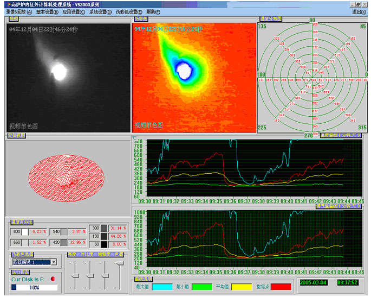Expand the 彩虹编码 1 pseudo-color dropdown
Viewport: 371px width, 297px height.
(54, 262)
